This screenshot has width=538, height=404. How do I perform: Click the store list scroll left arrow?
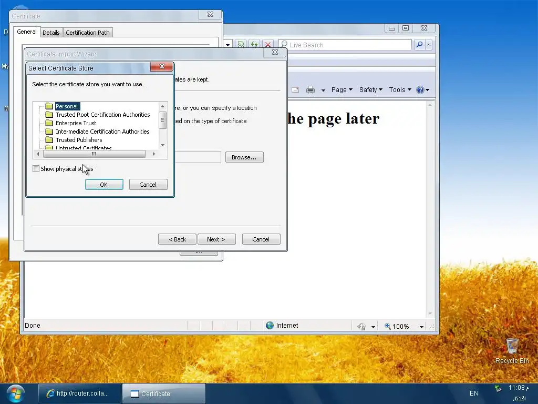click(38, 154)
